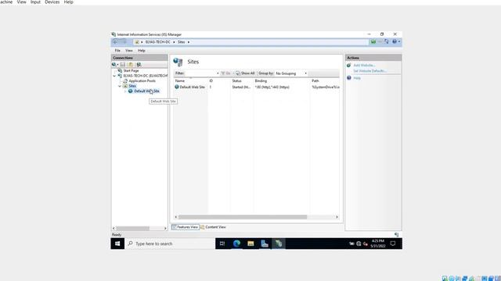Click the Sites heading globe icon

[x=178, y=62]
